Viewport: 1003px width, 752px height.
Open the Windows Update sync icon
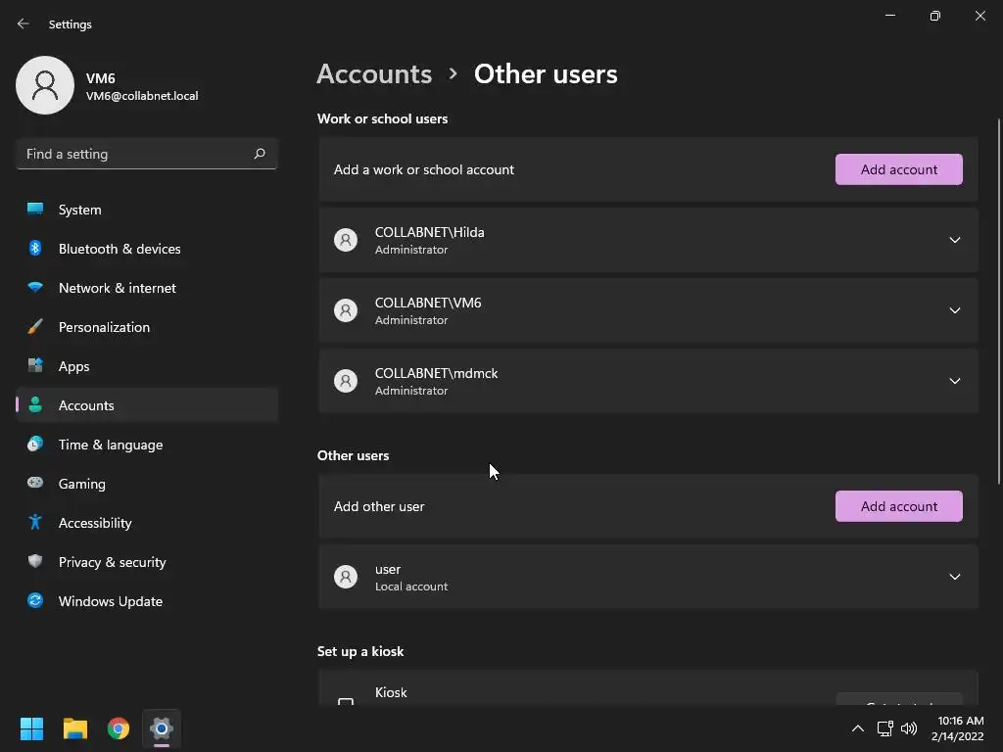pos(35,601)
